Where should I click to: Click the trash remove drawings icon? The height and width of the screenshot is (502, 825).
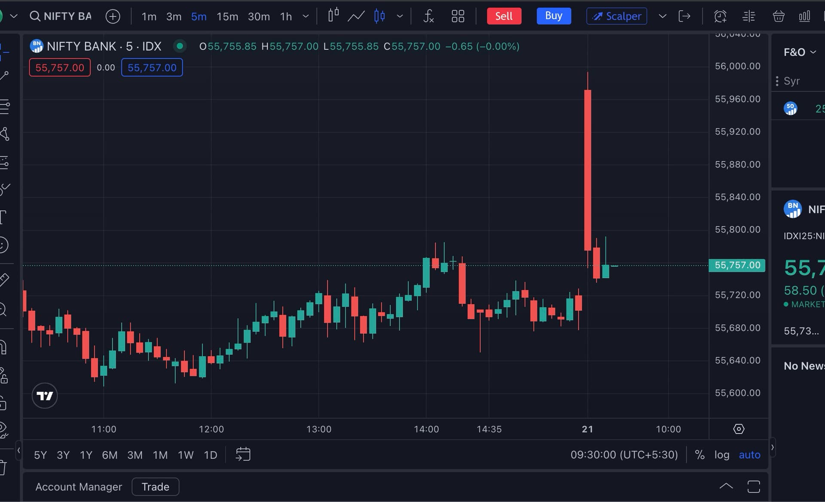[x=3, y=467]
